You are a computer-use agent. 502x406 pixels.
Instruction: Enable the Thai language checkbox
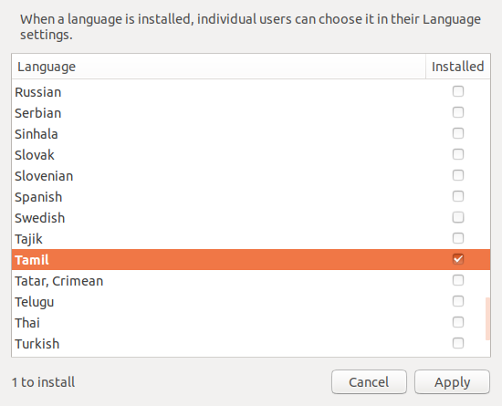(458, 322)
